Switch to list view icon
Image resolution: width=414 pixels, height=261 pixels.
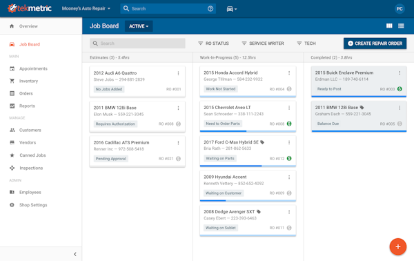(x=401, y=26)
